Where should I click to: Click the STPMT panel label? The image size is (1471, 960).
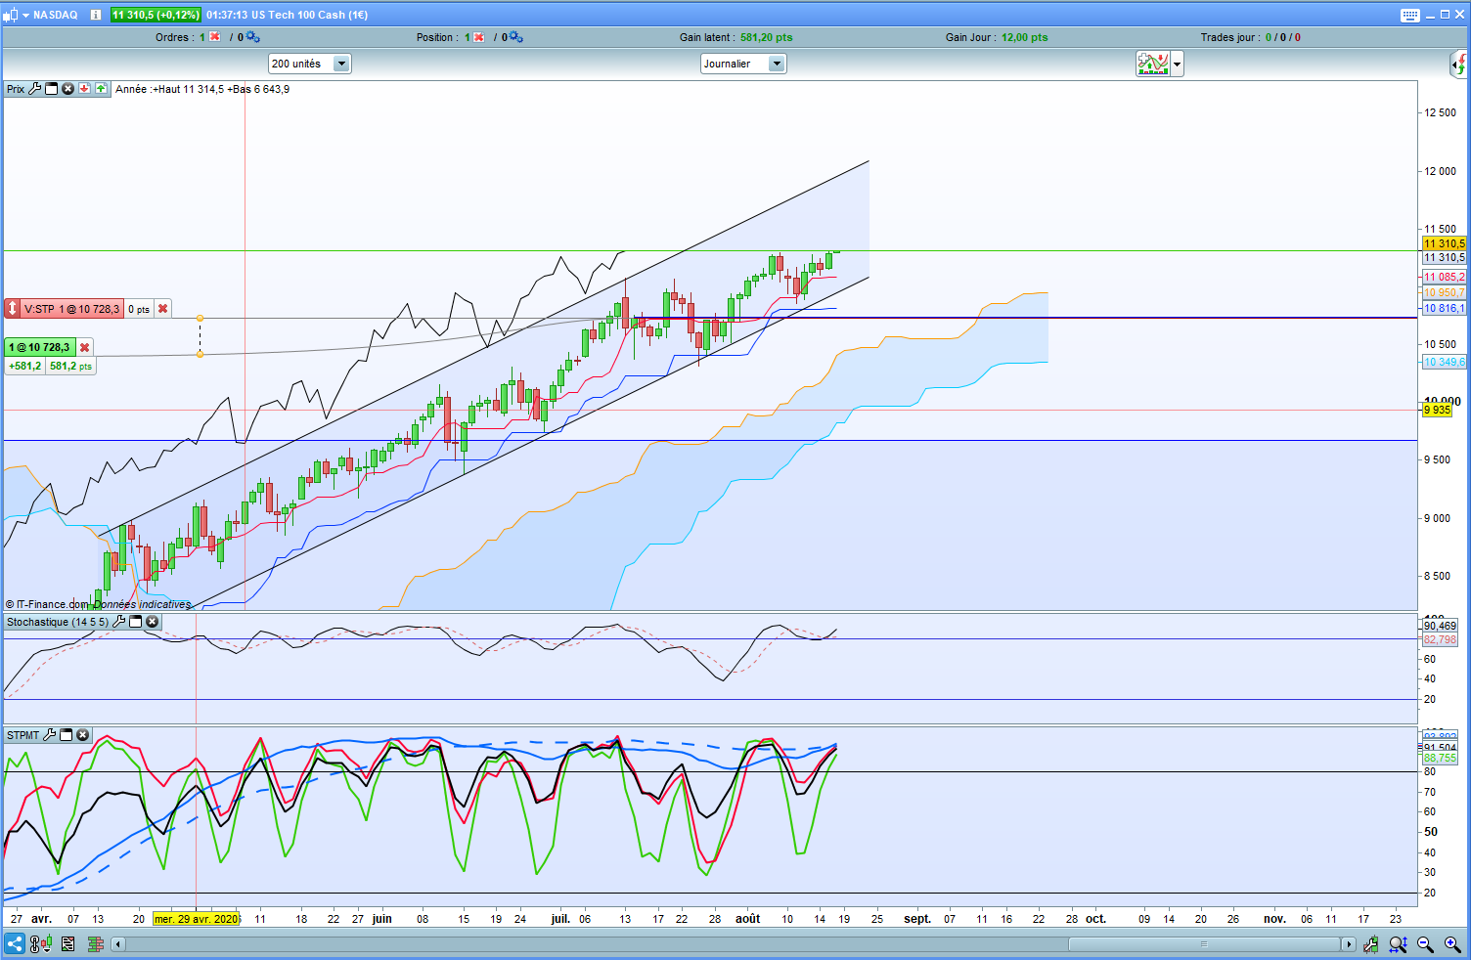pyautogui.click(x=23, y=735)
